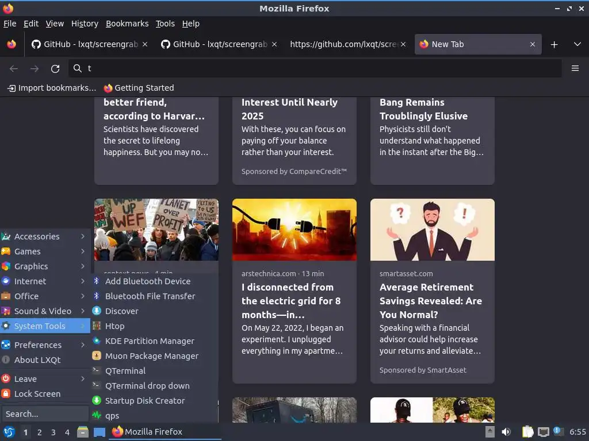This screenshot has width=589, height=441.
Task: Click the Firefox View icon in tab bar
Action: tap(12, 44)
